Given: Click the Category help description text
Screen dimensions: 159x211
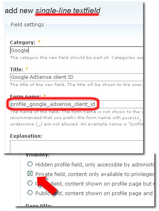Looking at the screenshot, I should point(77,58).
